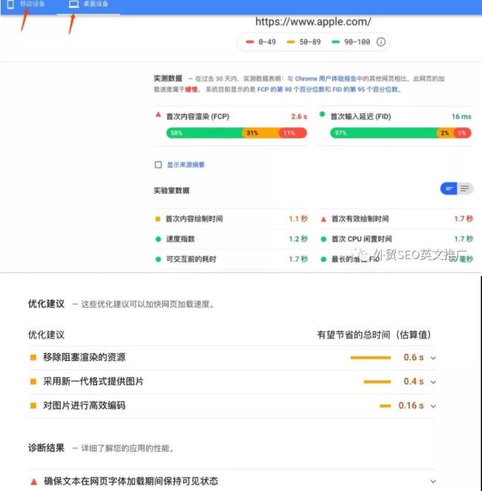Click red triangle icon beside 首次有效绘制时间

tap(323, 219)
